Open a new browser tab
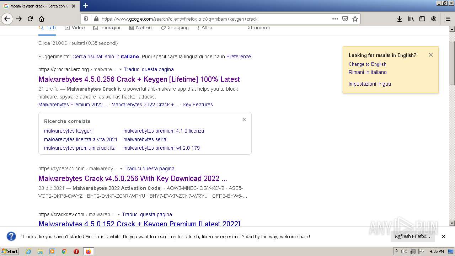455x256 pixels. coord(86,6)
